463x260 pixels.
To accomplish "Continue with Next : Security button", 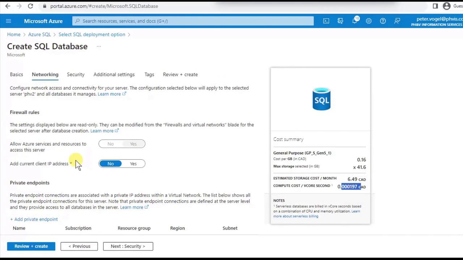I will (x=128, y=246).
